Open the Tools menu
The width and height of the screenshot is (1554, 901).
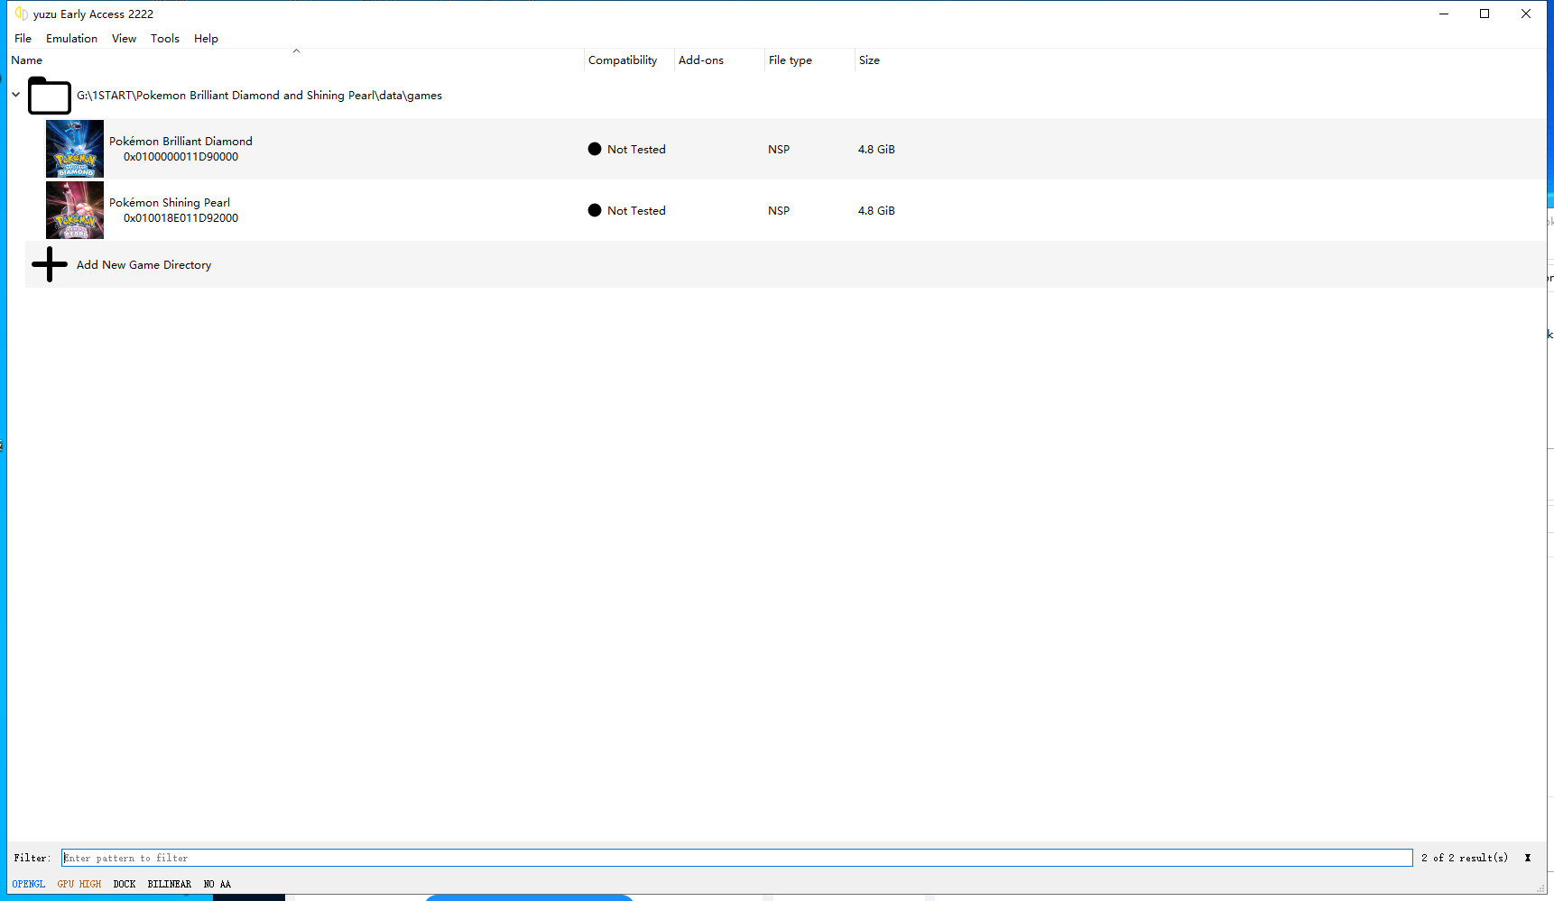[164, 39]
